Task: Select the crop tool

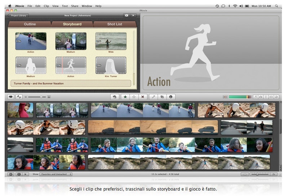Action: point(162,97)
